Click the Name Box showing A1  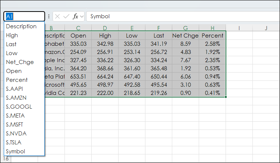tap(24, 16)
